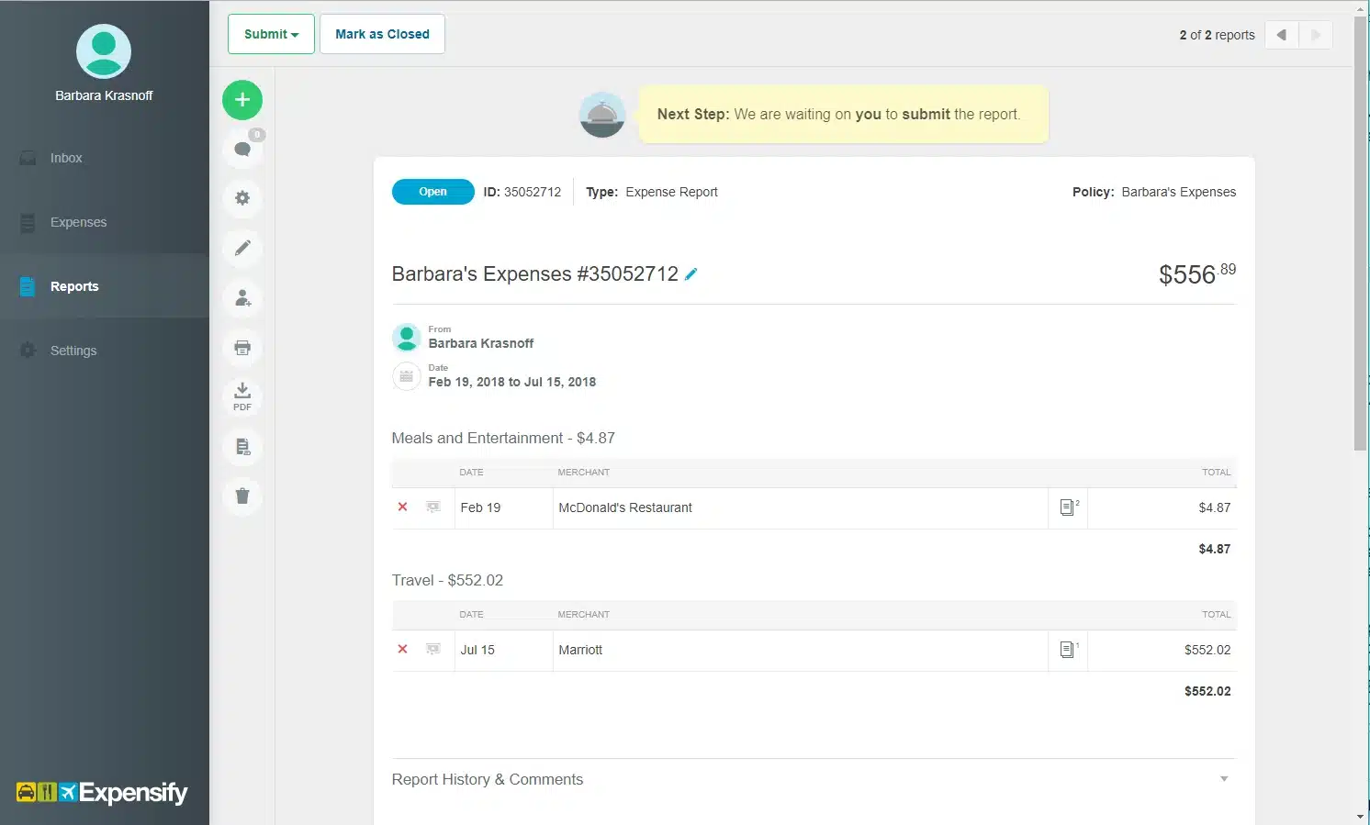
Task: Open comments icon beside the McDonald's expense total
Action: [x=1067, y=507]
